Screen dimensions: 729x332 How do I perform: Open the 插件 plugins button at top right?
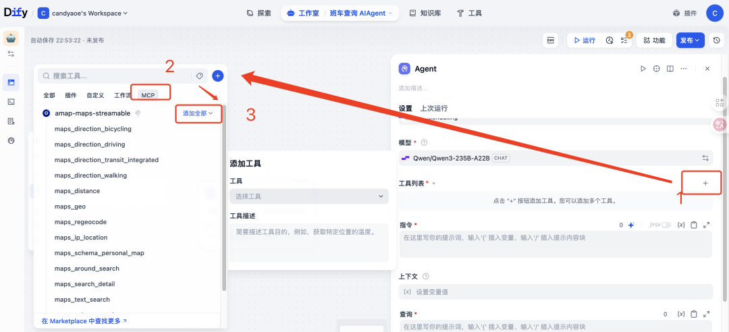[685, 13]
